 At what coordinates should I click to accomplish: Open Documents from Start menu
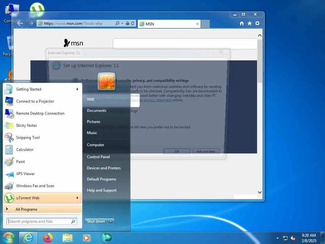[96, 111]
